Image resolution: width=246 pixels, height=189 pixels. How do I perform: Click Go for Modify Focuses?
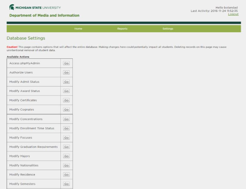(x=67, y=138)
